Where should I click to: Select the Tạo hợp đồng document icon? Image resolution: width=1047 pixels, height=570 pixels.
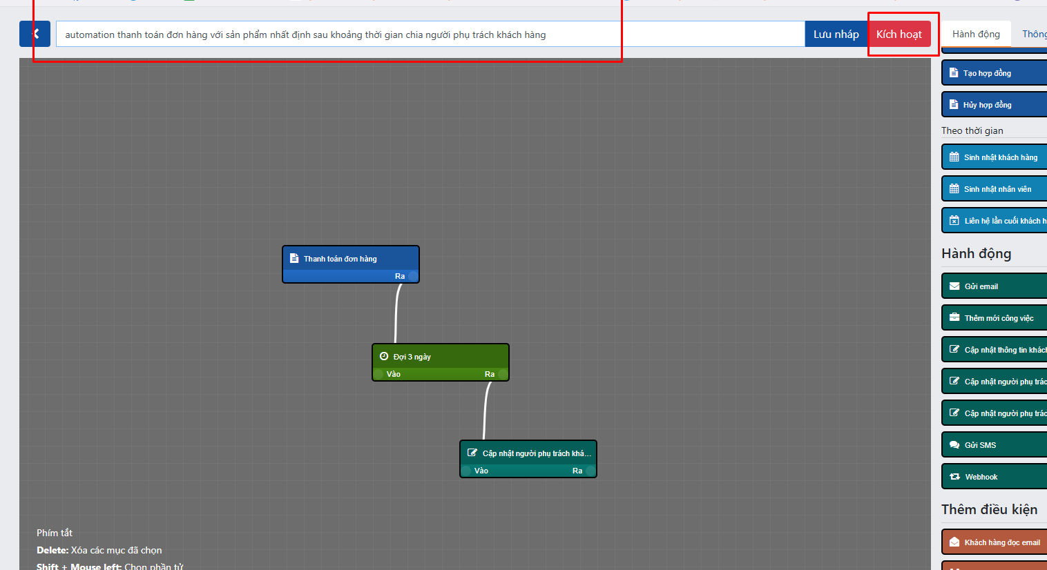954,73
